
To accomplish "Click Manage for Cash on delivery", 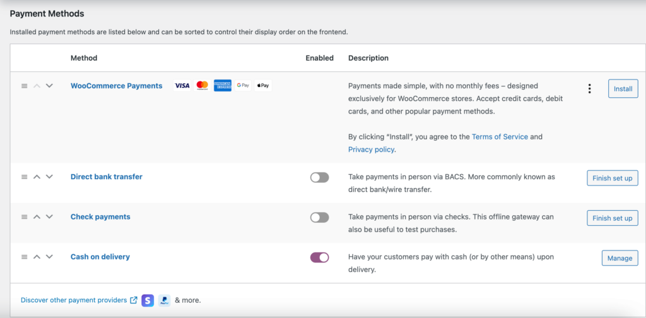I will pos(620,258).
